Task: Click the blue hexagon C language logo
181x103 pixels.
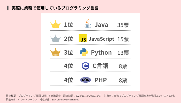Action: [x=86, y=66]
